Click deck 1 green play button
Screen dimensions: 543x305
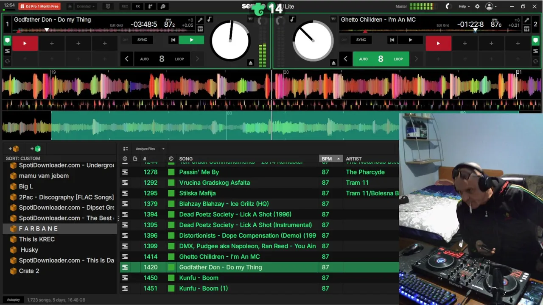(x=191, y=40)
